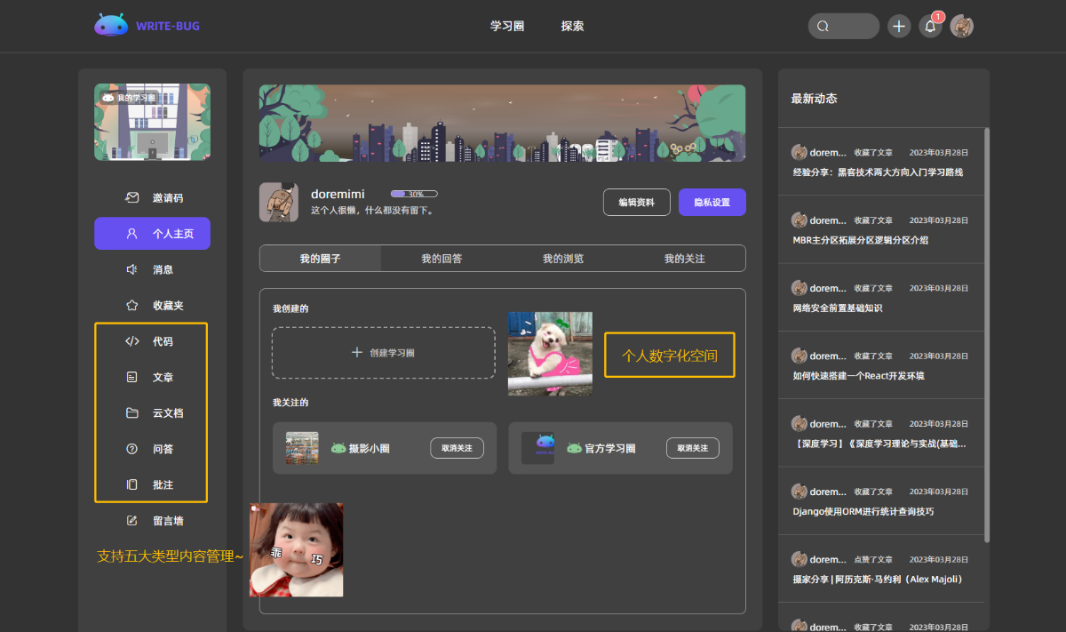Click avatar beside 深度学习 feed entry
The image size is (1066, 632).
pyautogui.click(x=799, y=423)
